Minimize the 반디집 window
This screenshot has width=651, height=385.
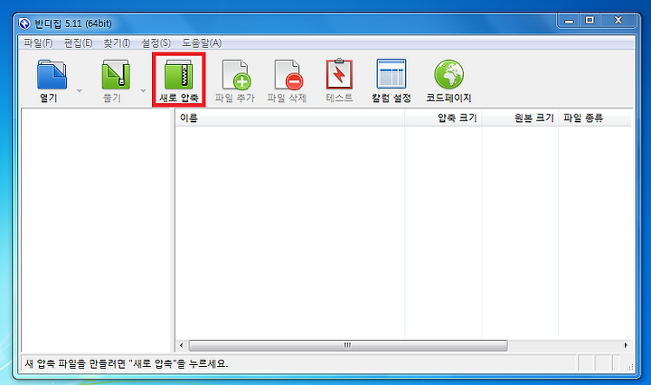coord(569,20)
